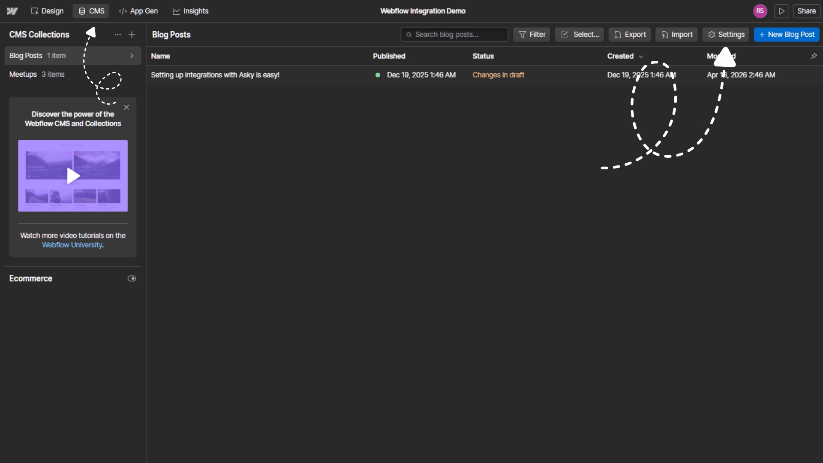This screenshot has height=463, width=823.
Task: Click the green published status dot
Action: 378,75
